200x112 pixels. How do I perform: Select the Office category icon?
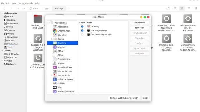tap(55, 51)
